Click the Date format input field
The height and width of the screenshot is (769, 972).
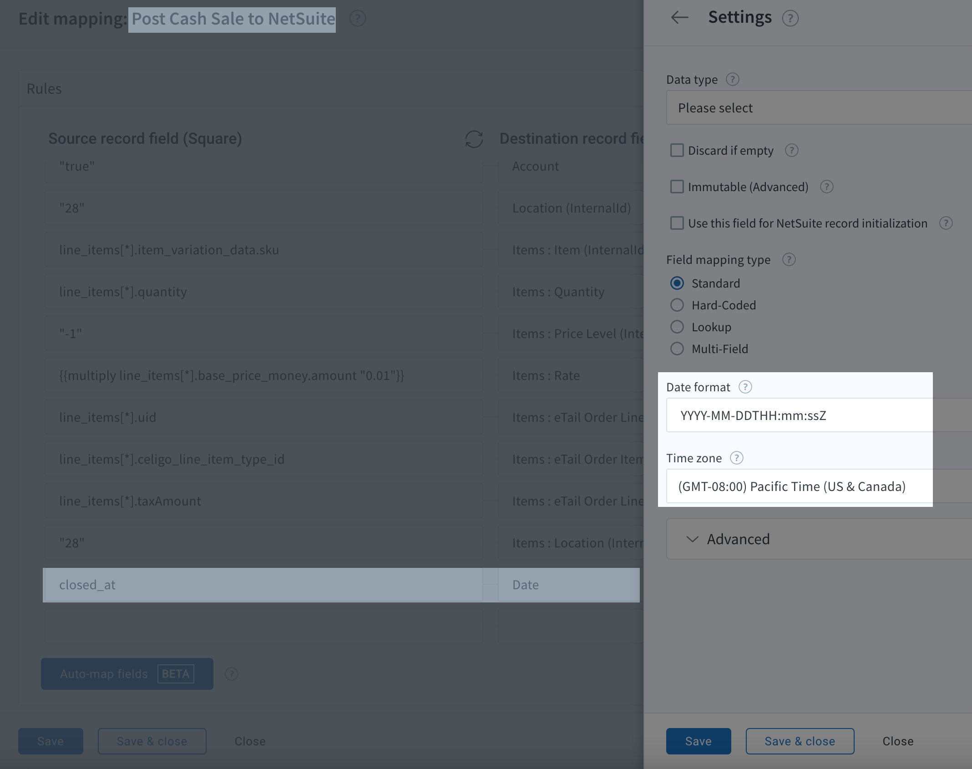[x=799, y=415]
